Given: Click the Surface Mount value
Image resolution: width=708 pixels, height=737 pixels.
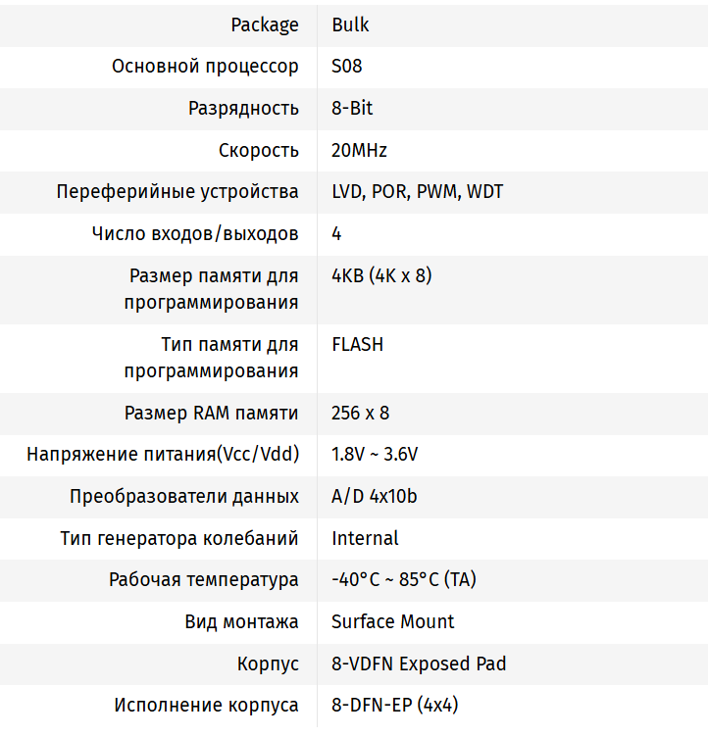Looking at the screenshot, I should (393, 621).
